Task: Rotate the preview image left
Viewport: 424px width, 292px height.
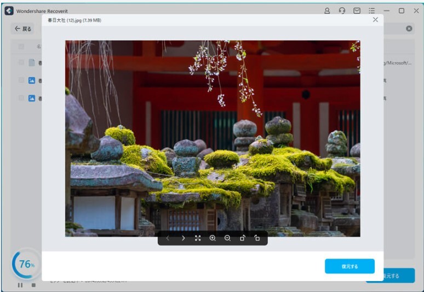Action: coord(242,238)
